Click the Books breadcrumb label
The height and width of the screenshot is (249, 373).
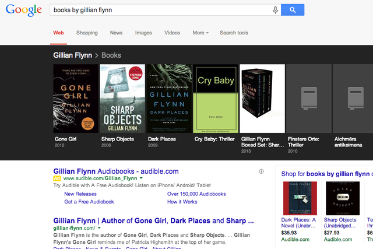[x=111, y=55]
